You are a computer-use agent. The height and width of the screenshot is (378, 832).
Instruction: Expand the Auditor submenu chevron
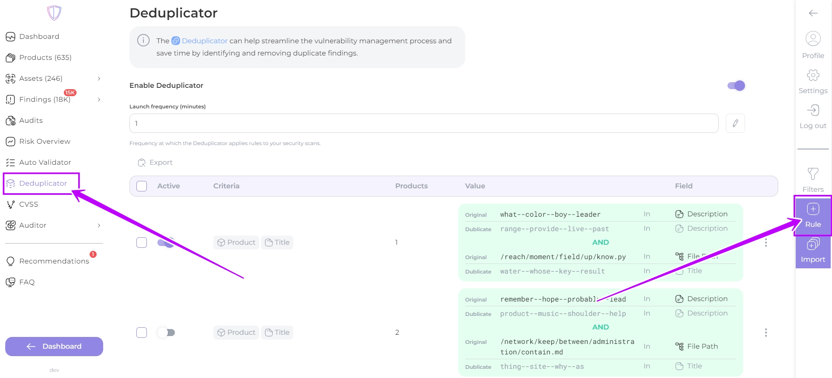pyautogui.click(x=99, y=225)
